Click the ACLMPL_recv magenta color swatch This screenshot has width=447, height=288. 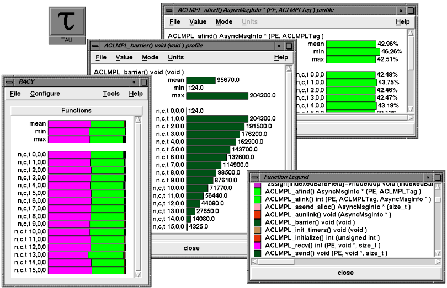click(257, 245)
